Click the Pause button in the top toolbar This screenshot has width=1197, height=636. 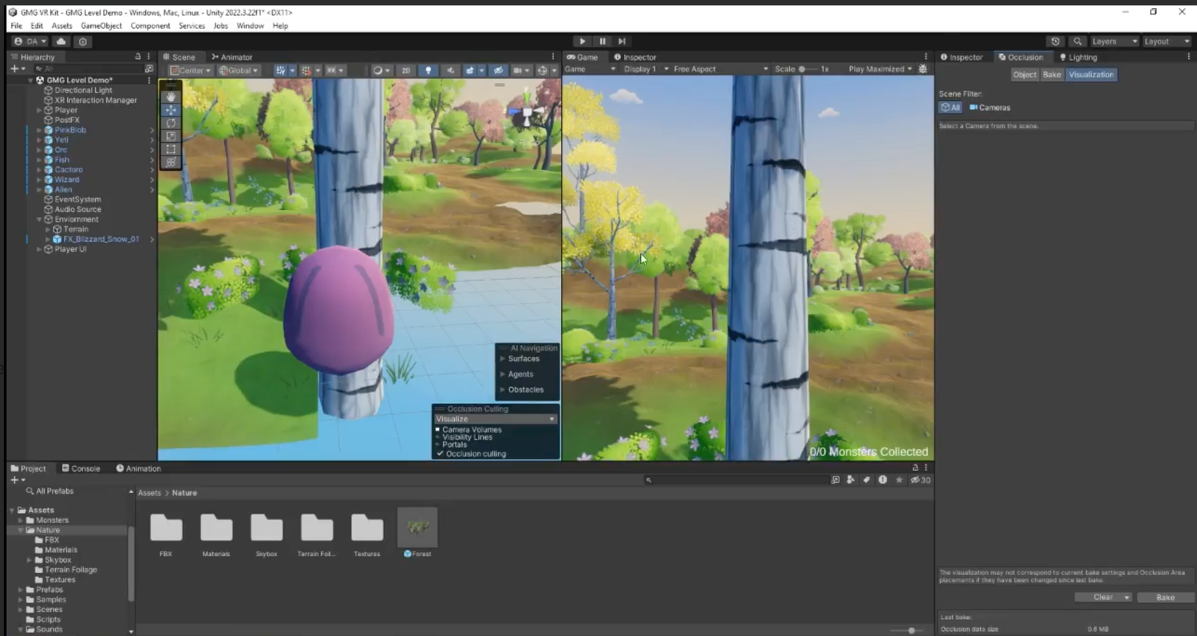[602, 41]
